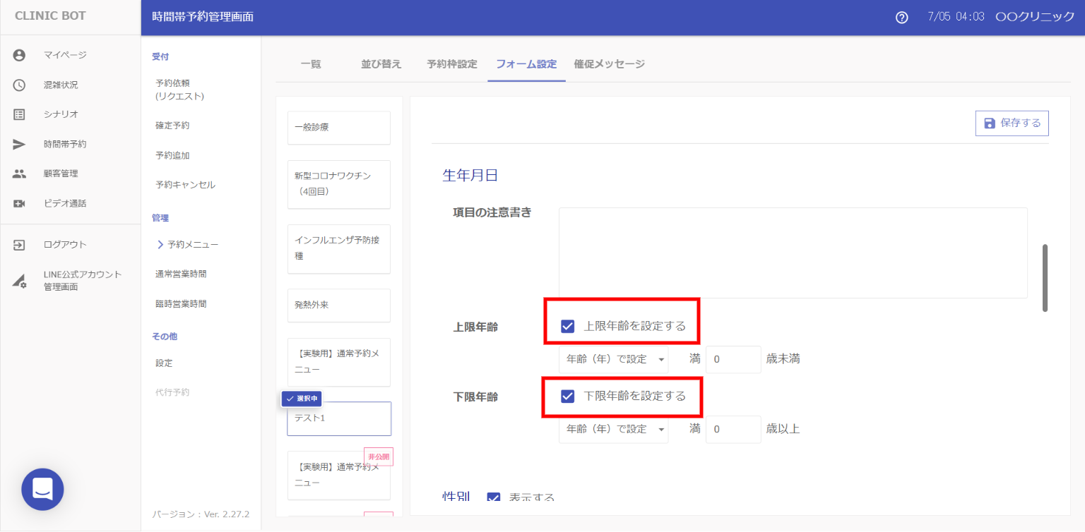The image size is (1085, 532).
Task: Click the My Page person icon
Action: 19,55
